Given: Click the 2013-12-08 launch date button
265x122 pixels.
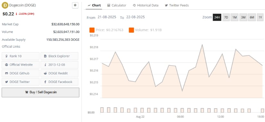Looking at the screenshot, I should pos(59,65).
